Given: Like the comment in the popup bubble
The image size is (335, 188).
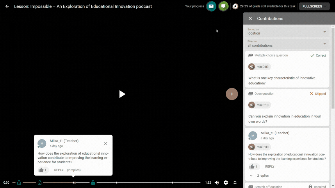Looking at the screenshot, I should coord(41,170).
